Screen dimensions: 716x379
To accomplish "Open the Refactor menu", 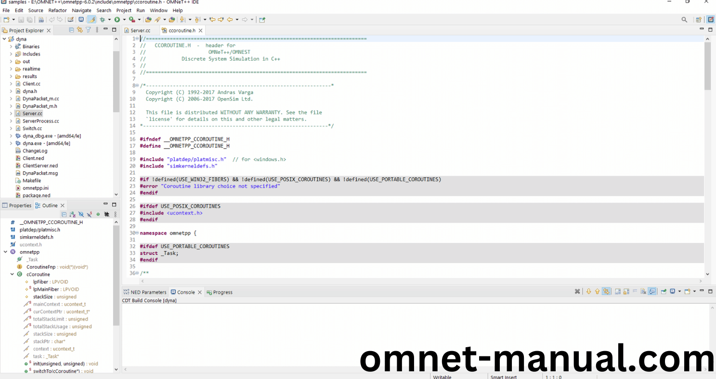I will pyautogui.click(x=57, y=10).
